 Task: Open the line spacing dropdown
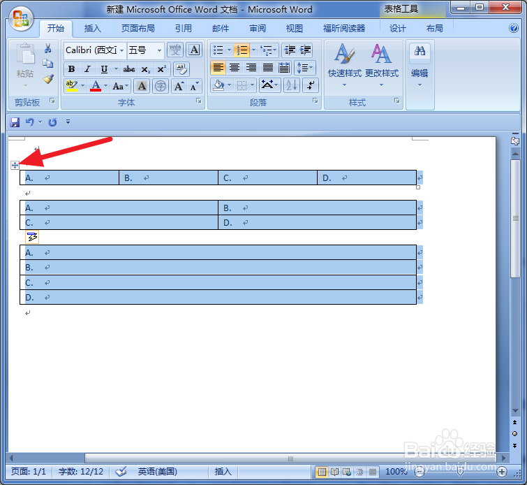pos(305,68)
